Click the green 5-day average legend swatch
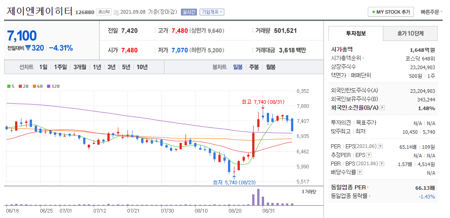 (x=9, y=86)
